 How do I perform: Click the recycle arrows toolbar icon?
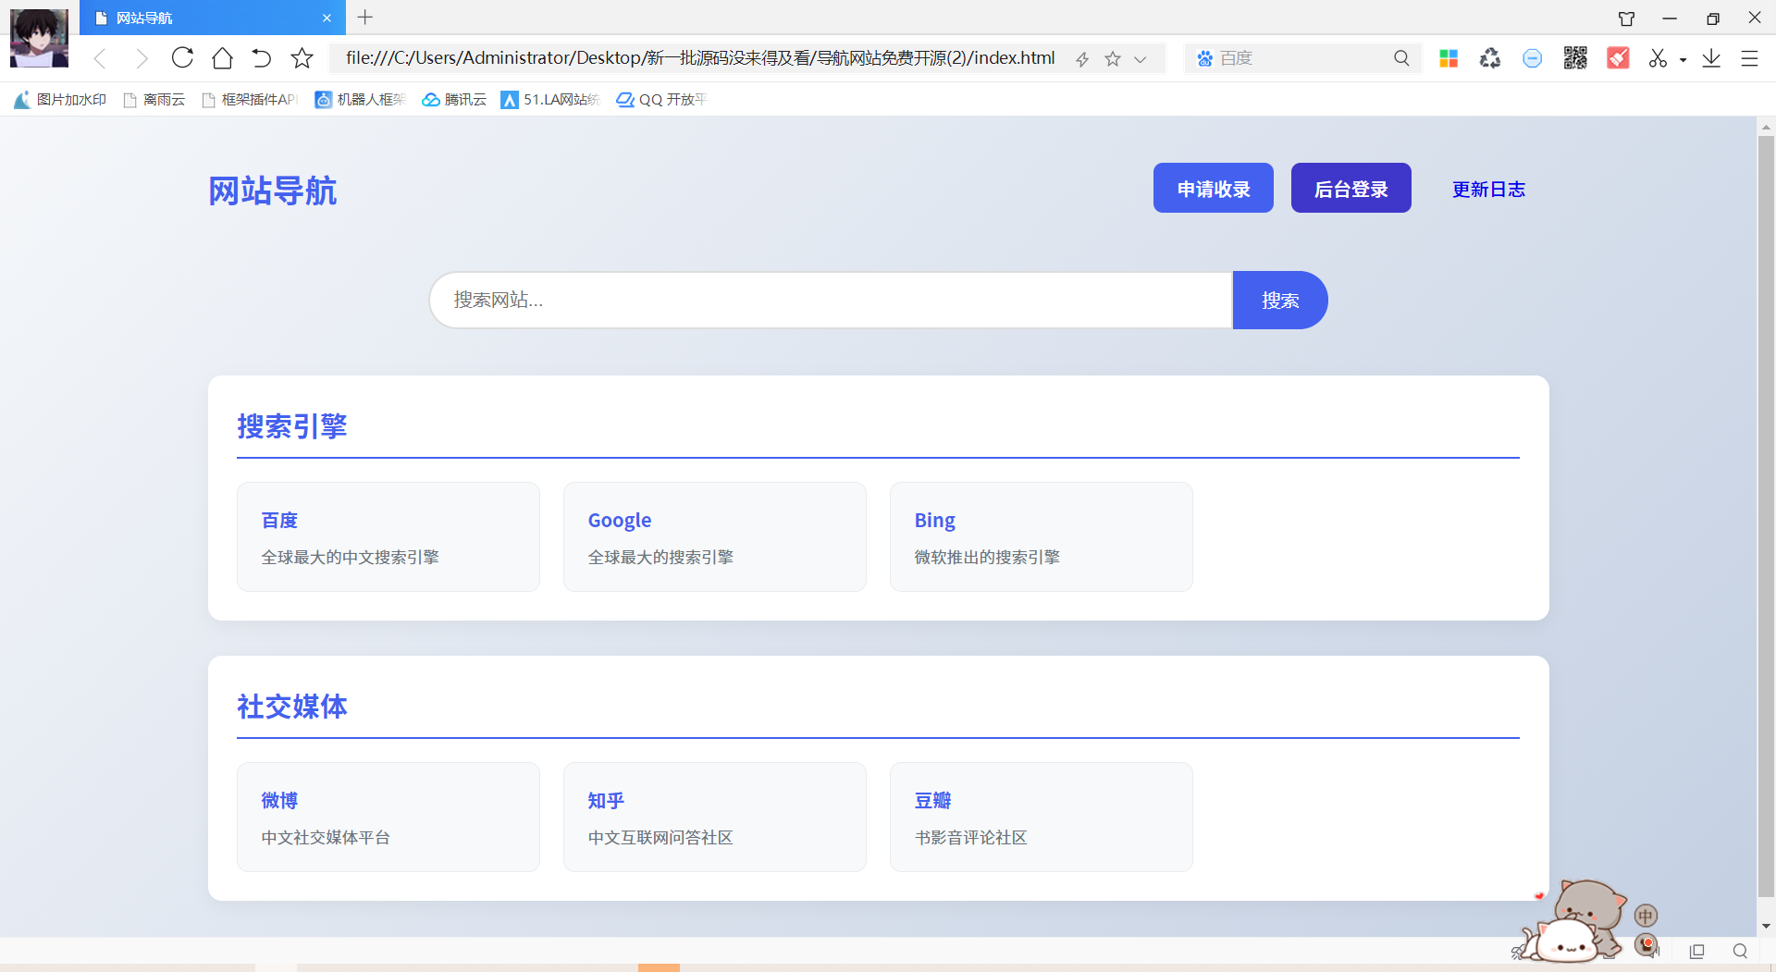click(x=1489, y=58)
